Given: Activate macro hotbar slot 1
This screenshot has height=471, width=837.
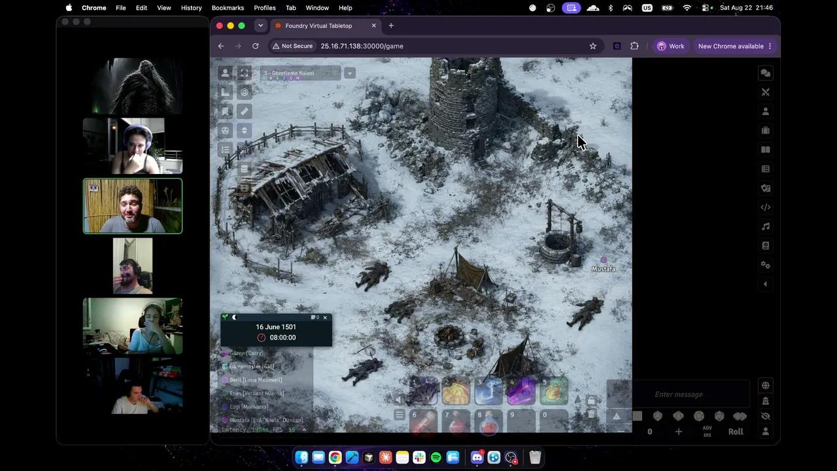Looking at the screenshot, I should click(x=423, y=391).
